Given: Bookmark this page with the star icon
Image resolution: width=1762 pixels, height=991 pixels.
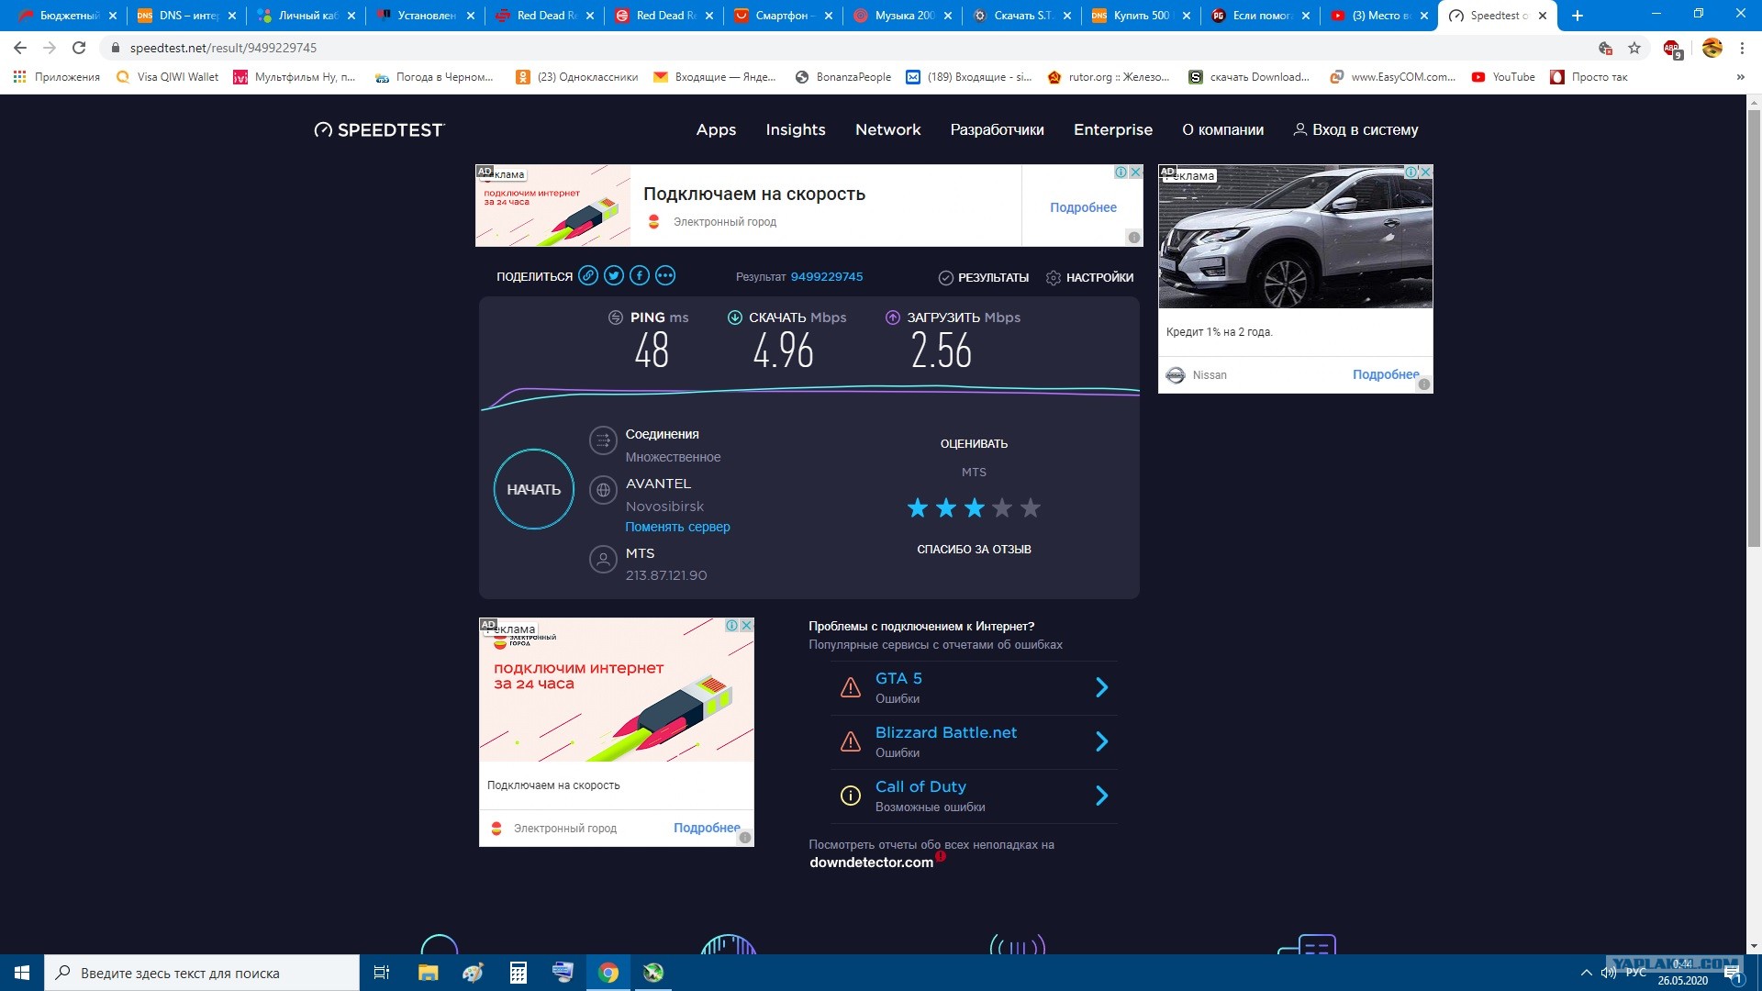Looking at the screenshot, I should pos(1634,48).
